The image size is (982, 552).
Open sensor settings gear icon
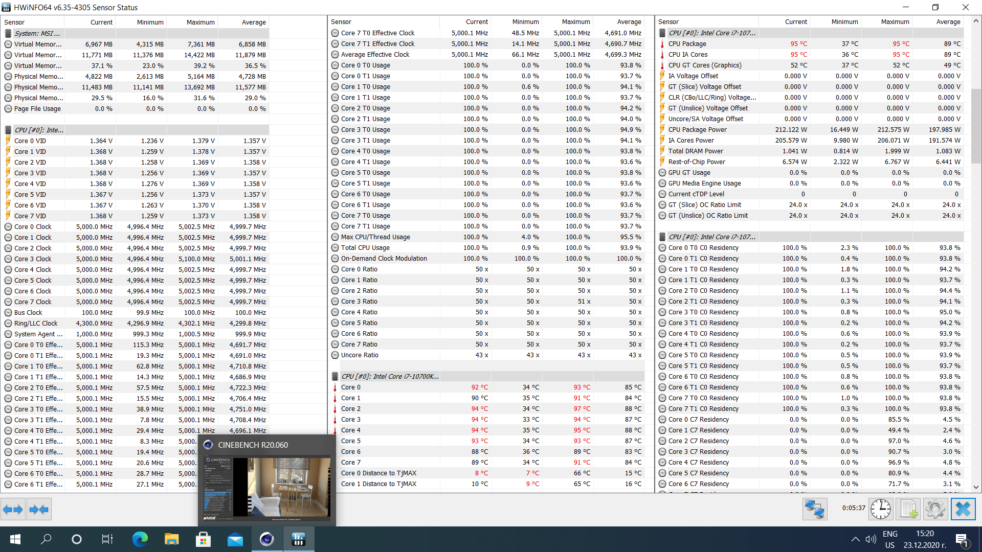935,509
